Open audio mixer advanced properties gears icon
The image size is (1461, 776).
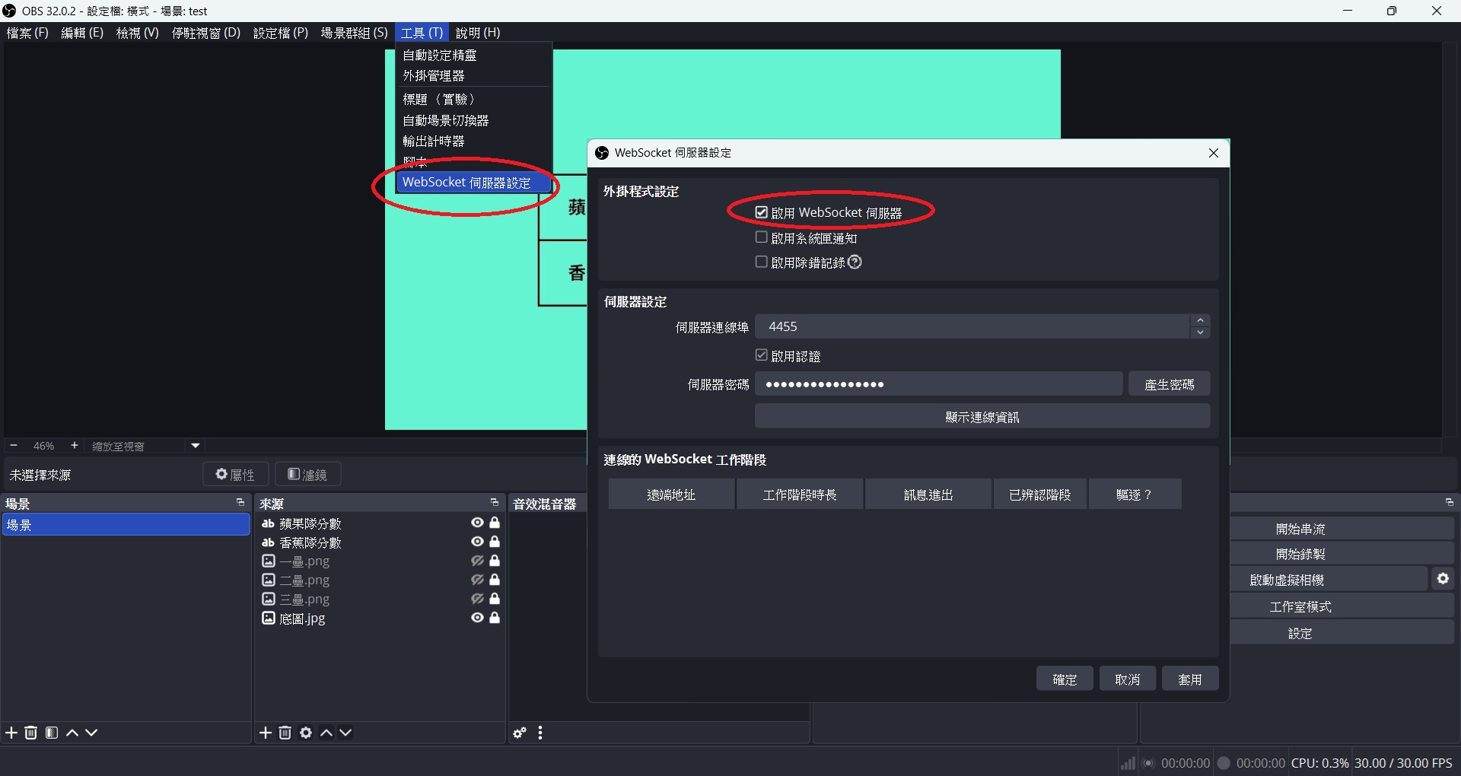(520, 733)
